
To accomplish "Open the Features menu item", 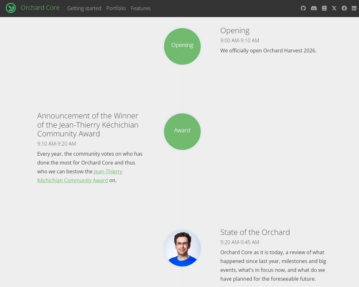I will click(x=141, y=8).
